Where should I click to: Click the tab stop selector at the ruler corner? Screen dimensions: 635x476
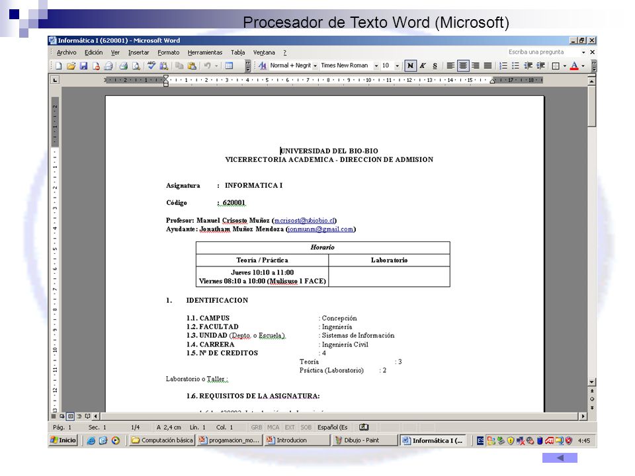tap(55, 80)
